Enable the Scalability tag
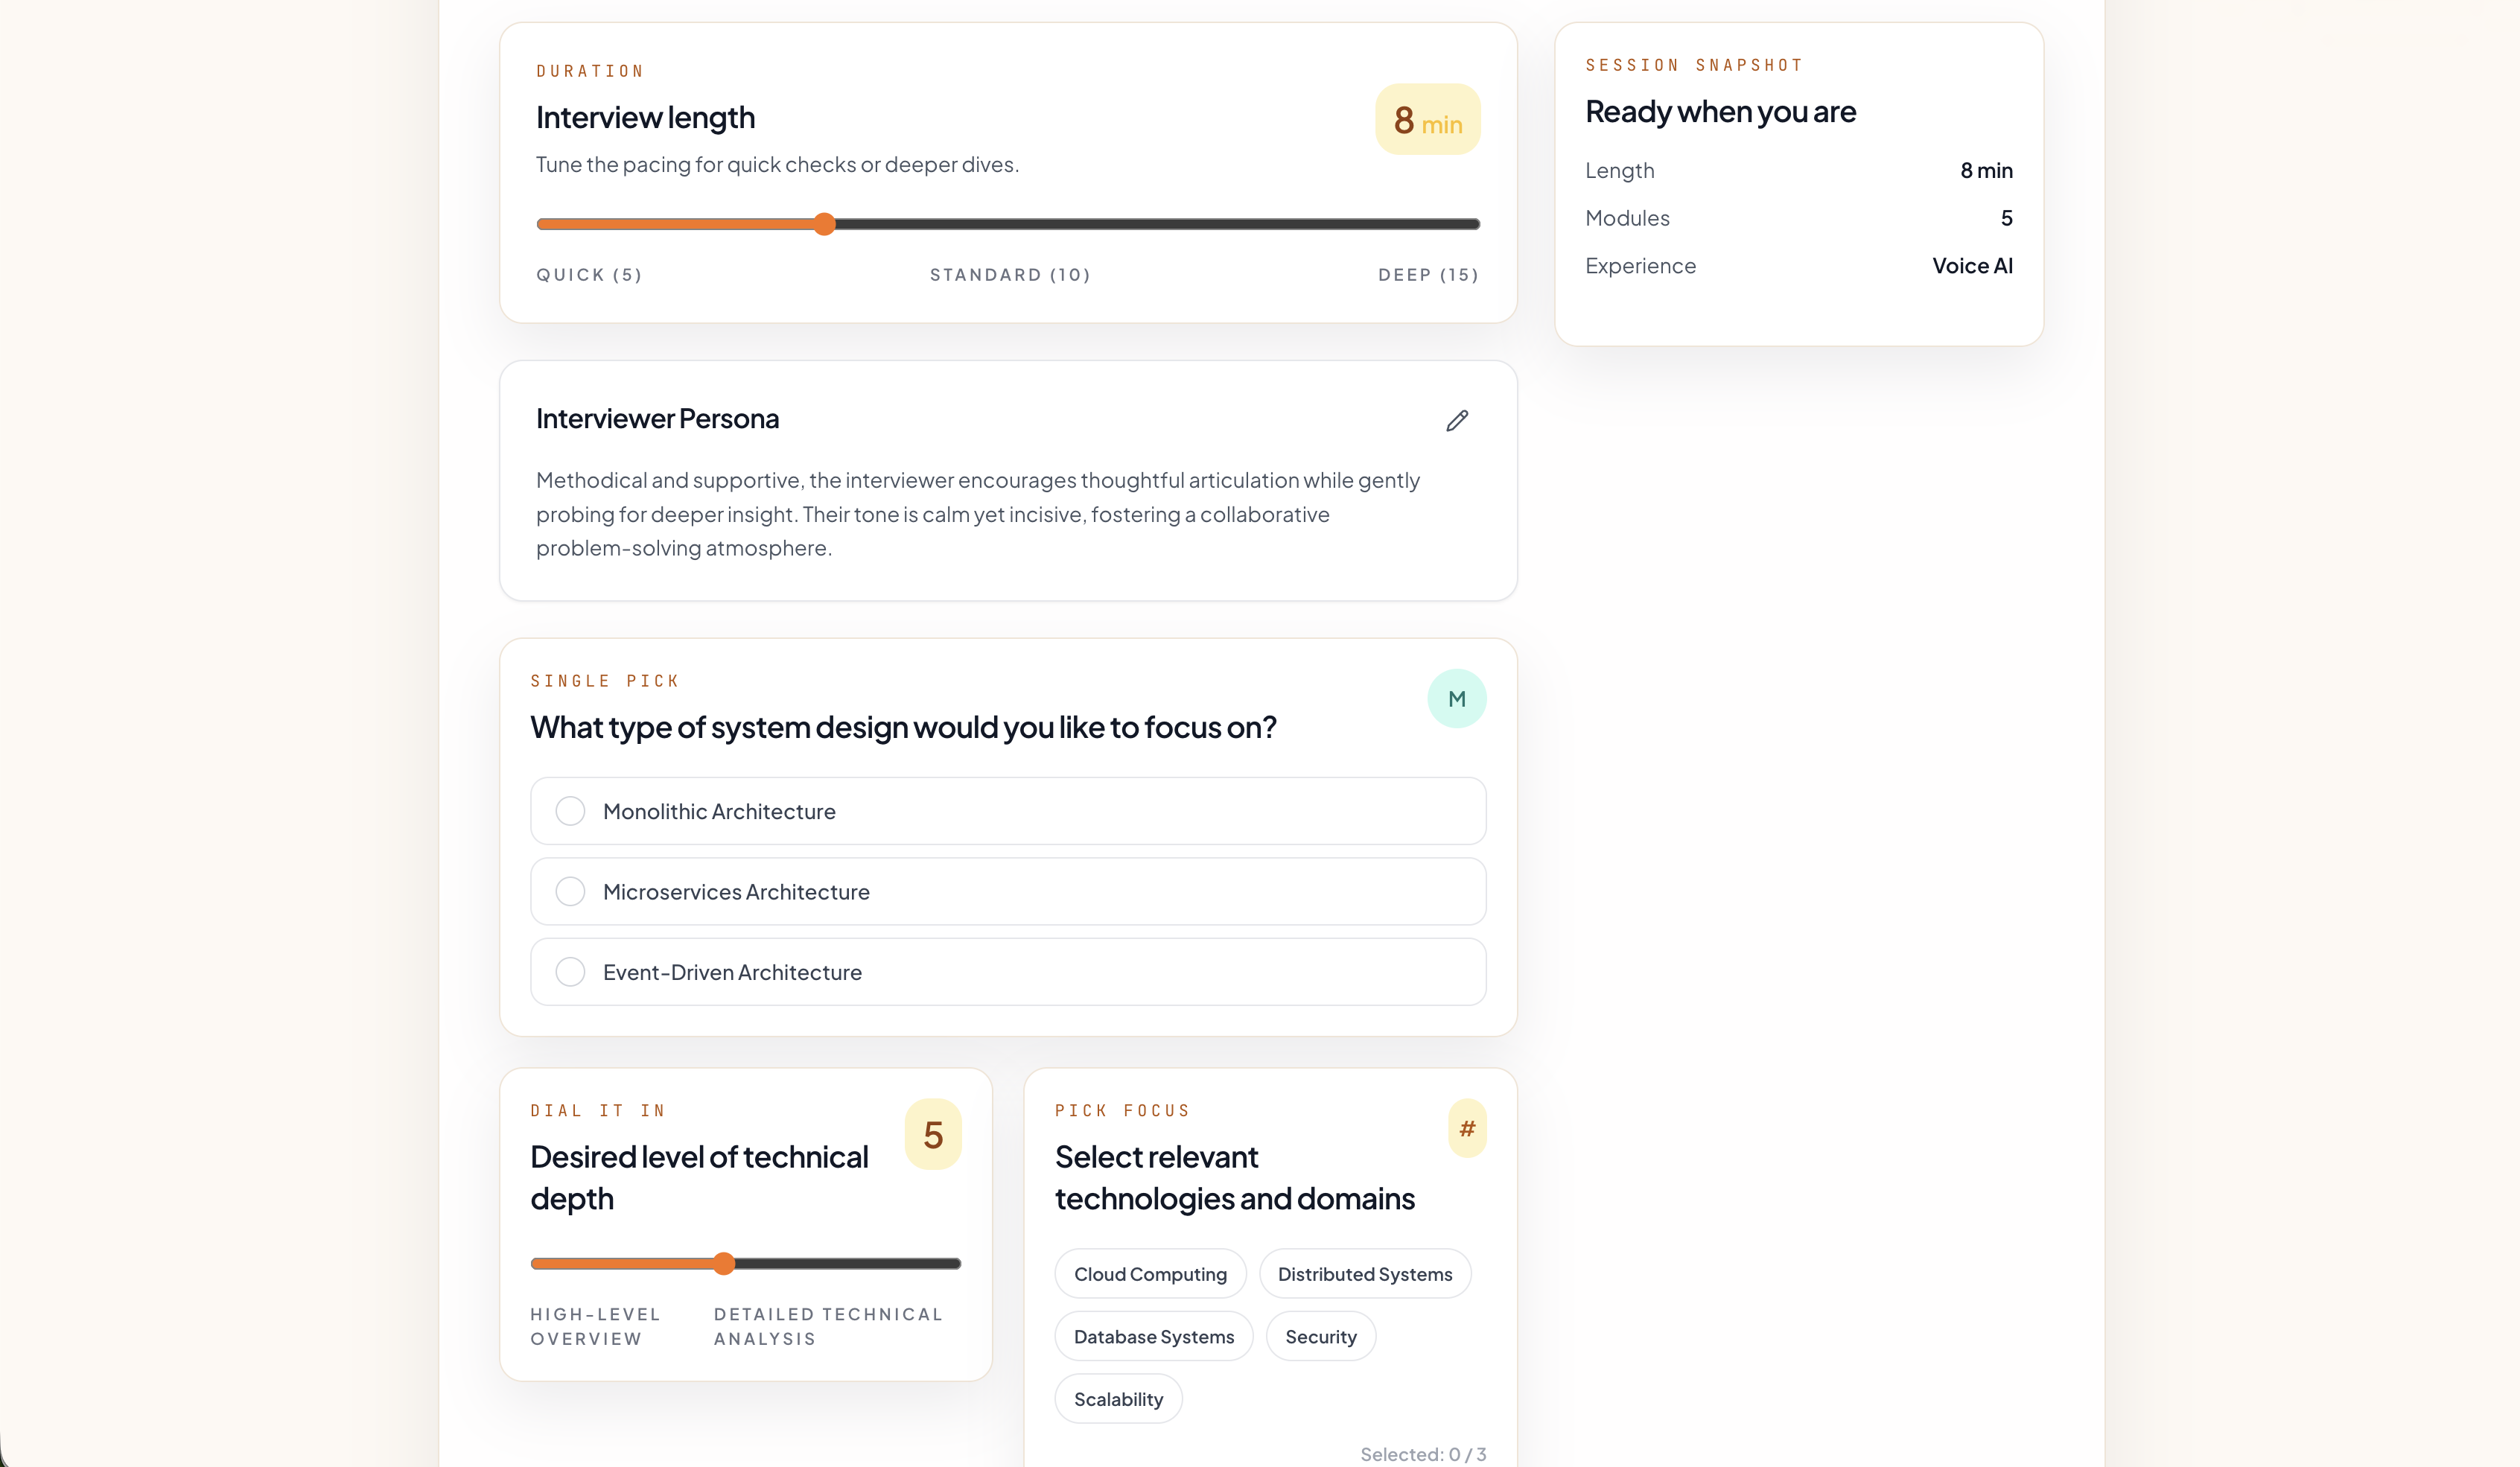The image size is (2520, 1467). (1118, 1399)
